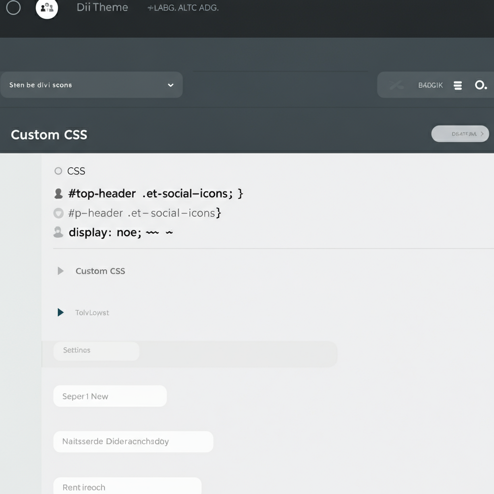Select the CSS radio button
Viewport: 494px width, 494px height.
58,171
